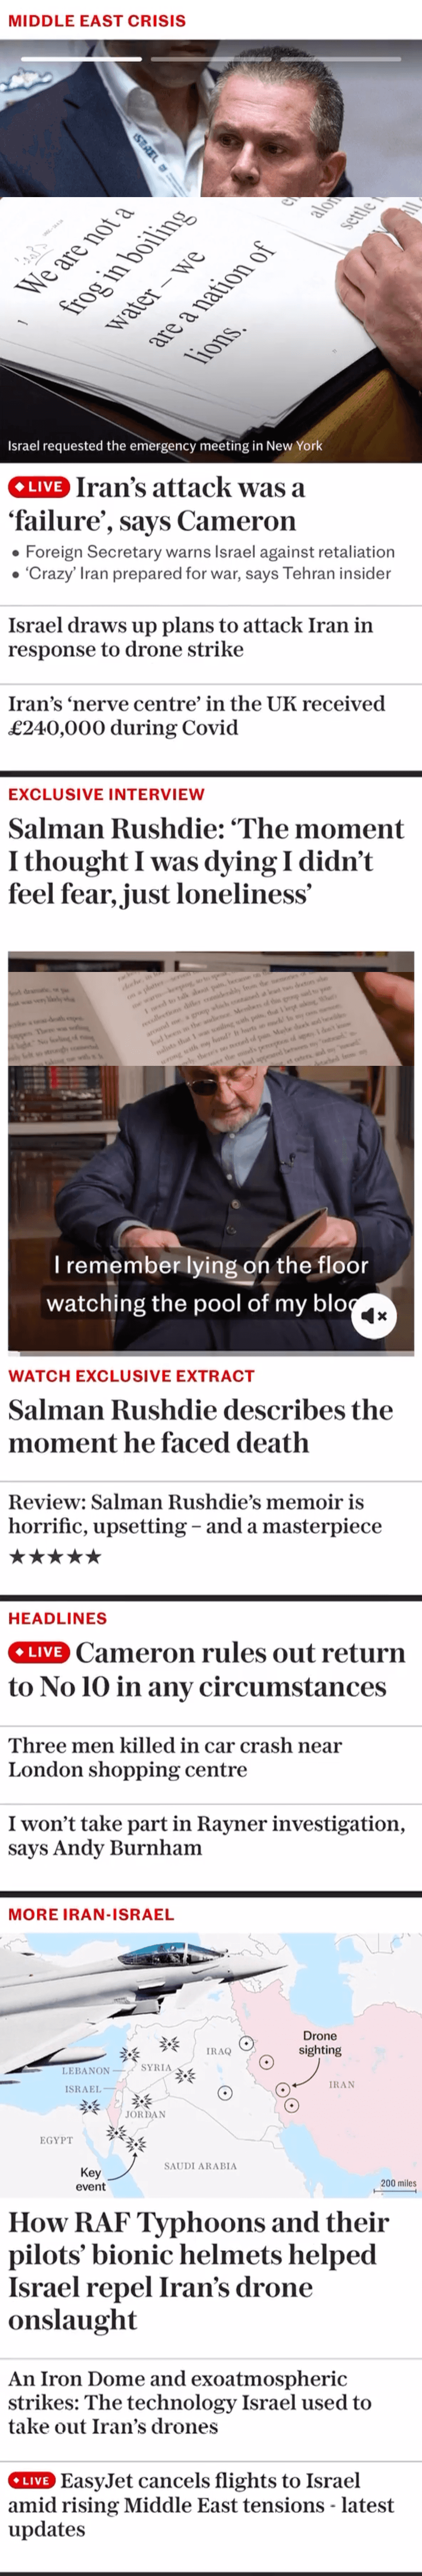The width and height of the screenshot is (422, 2576).
Task: Open the drone sighting map image
Action: 211,2065
